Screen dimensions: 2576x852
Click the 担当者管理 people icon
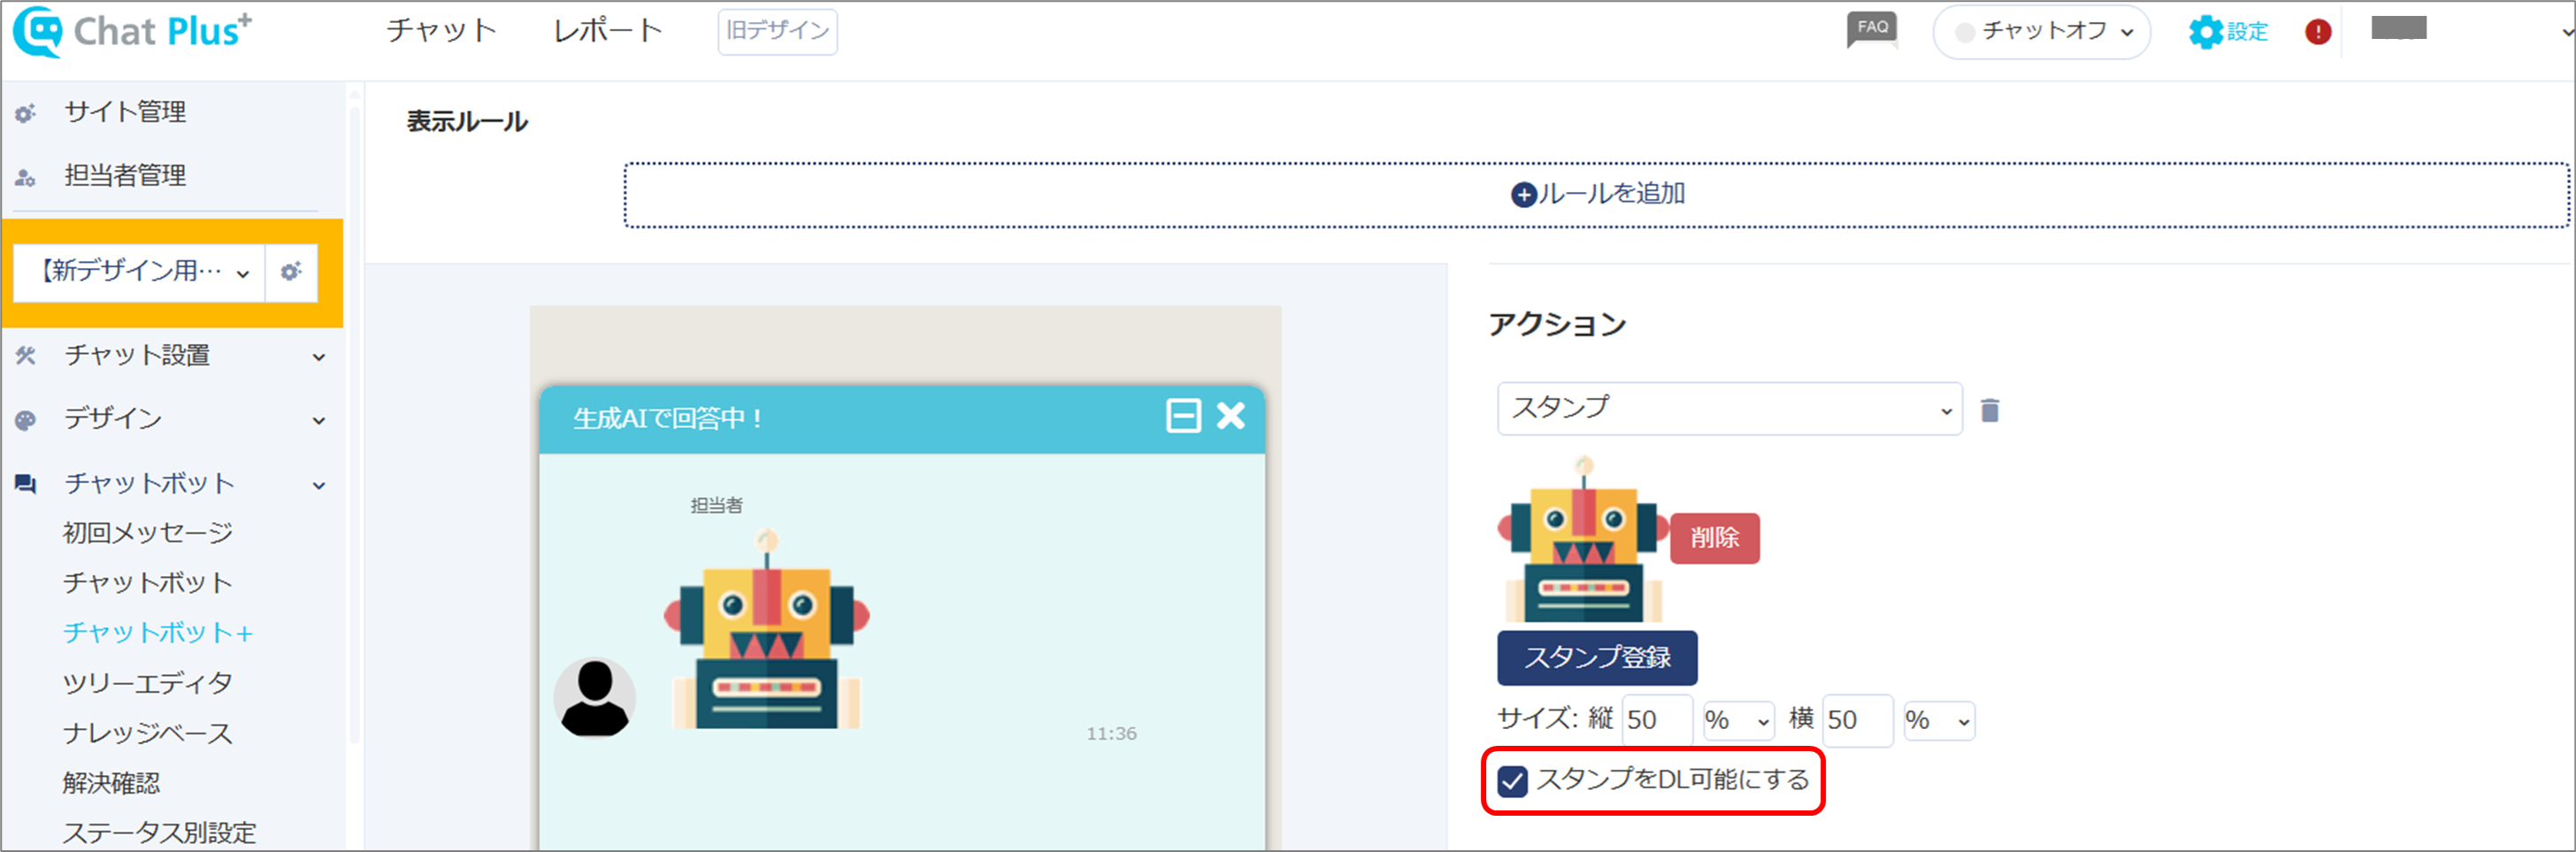point(26,177)
